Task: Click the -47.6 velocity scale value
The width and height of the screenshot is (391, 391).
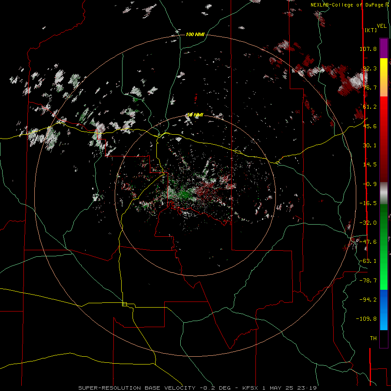Action: pyautogui.click(x=368, y=242)
